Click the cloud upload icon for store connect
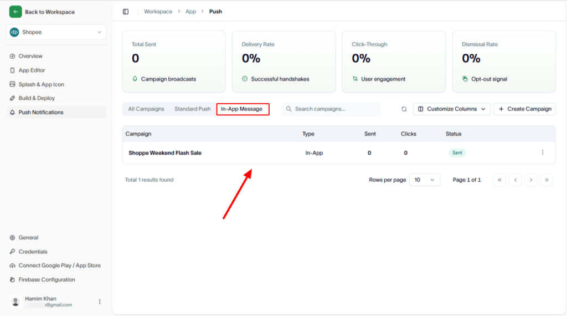567x316 pixels. tap(12, 266)
